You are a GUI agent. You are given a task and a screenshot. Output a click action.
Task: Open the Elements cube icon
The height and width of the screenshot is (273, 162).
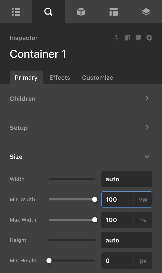click(x=81, y=12)
